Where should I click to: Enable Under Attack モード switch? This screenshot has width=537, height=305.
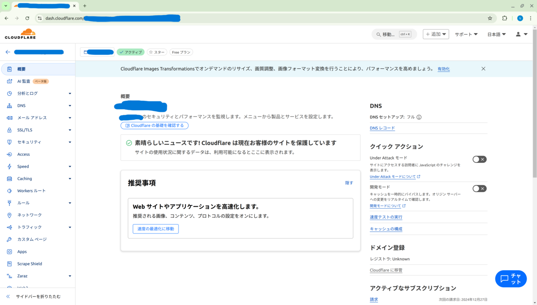[x=479, y=159]
